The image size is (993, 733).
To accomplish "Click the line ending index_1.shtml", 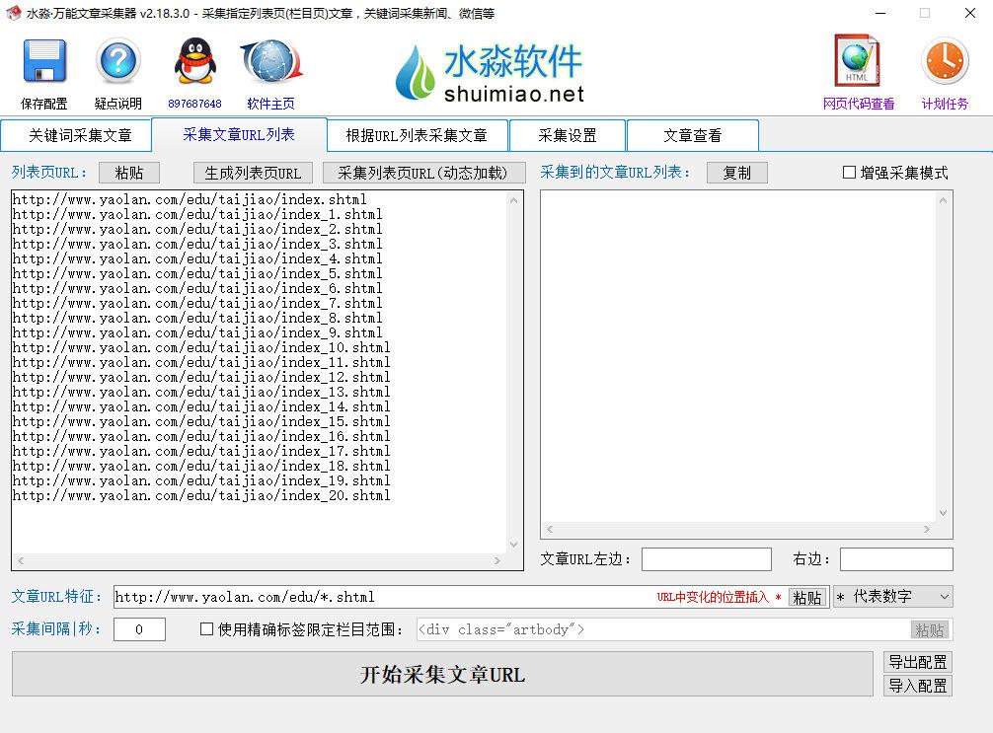I will (197, 214).
